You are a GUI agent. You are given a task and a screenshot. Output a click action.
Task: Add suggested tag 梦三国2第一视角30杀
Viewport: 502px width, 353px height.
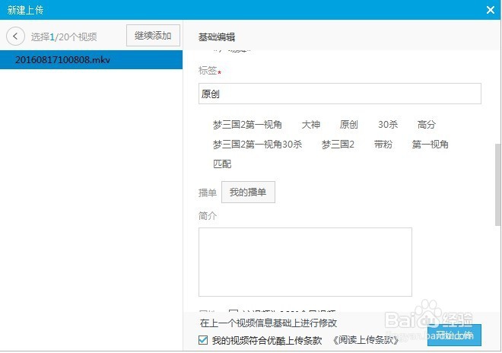(x=257, y=145)
